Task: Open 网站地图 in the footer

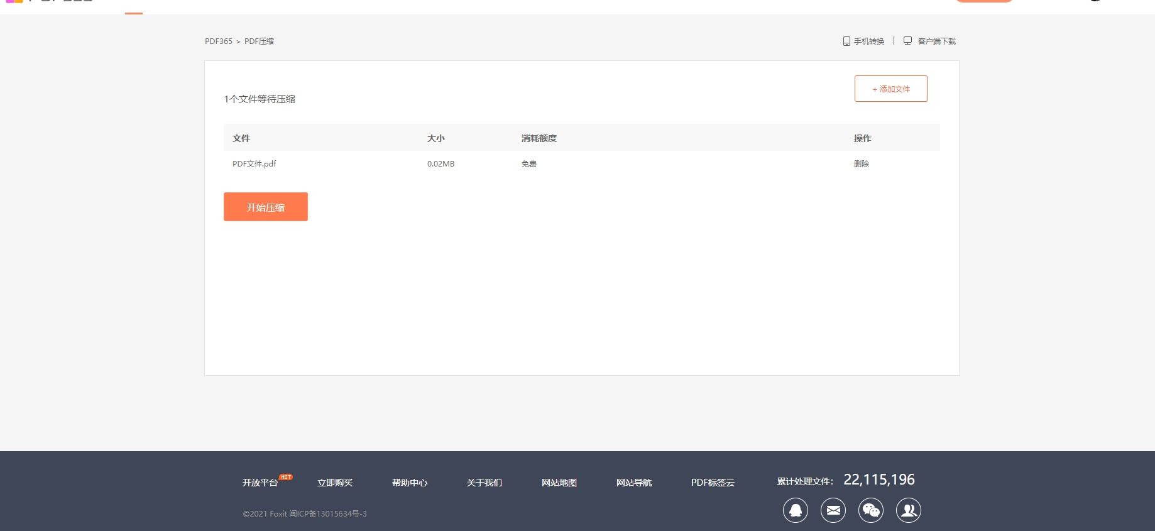Action: click(x=559, y=483)
